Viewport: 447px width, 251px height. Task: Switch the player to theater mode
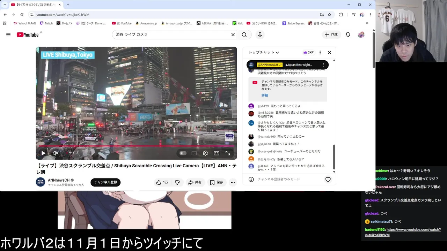tap(217, 153)
